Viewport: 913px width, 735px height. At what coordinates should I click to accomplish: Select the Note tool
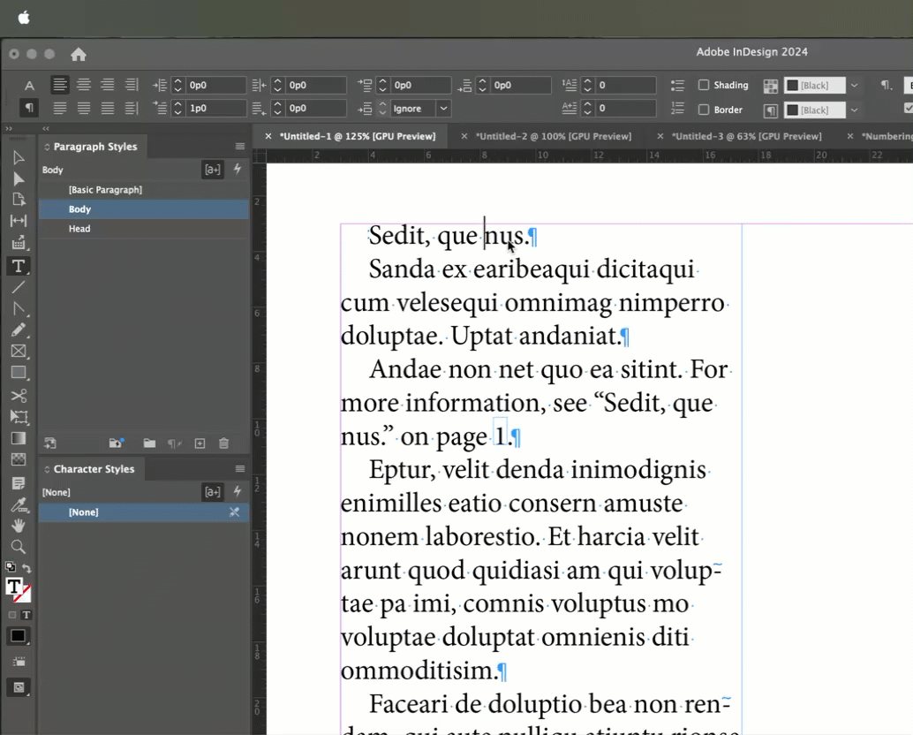tap(18, 483)
